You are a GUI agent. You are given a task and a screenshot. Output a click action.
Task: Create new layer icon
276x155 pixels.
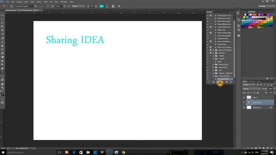pyautogui.click(x=267, y=148)
